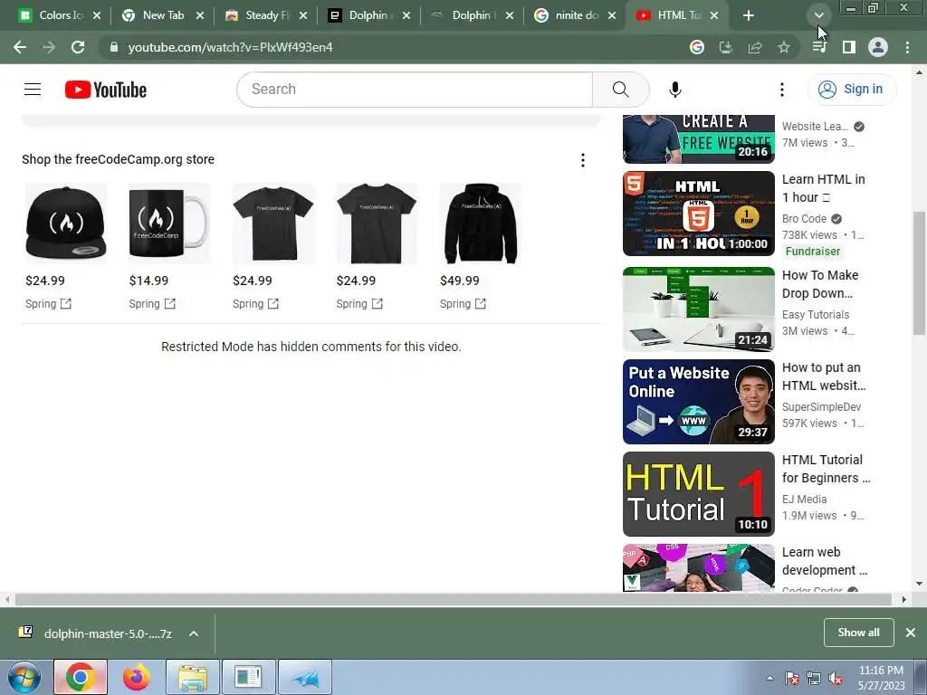Expand tab search dropdown chevron
The height and width of the screenshot is (695, 927).
pos(819,15)
